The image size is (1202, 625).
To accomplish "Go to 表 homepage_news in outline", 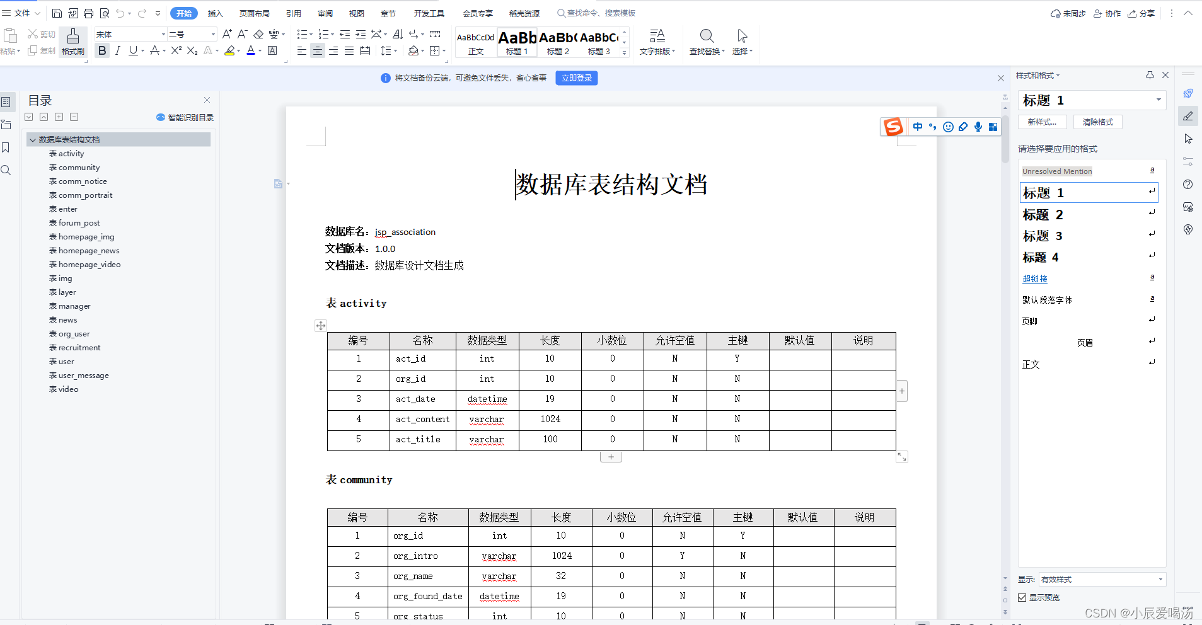I will click(84, 251).
